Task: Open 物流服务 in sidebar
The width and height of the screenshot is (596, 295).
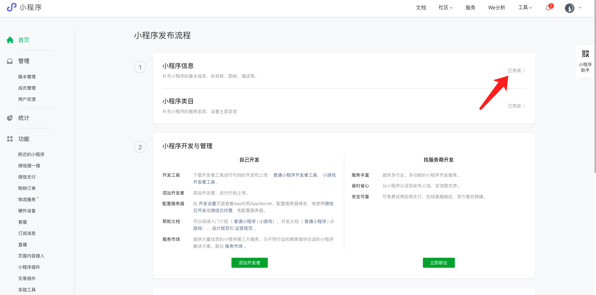Action: tap(27, 199)
